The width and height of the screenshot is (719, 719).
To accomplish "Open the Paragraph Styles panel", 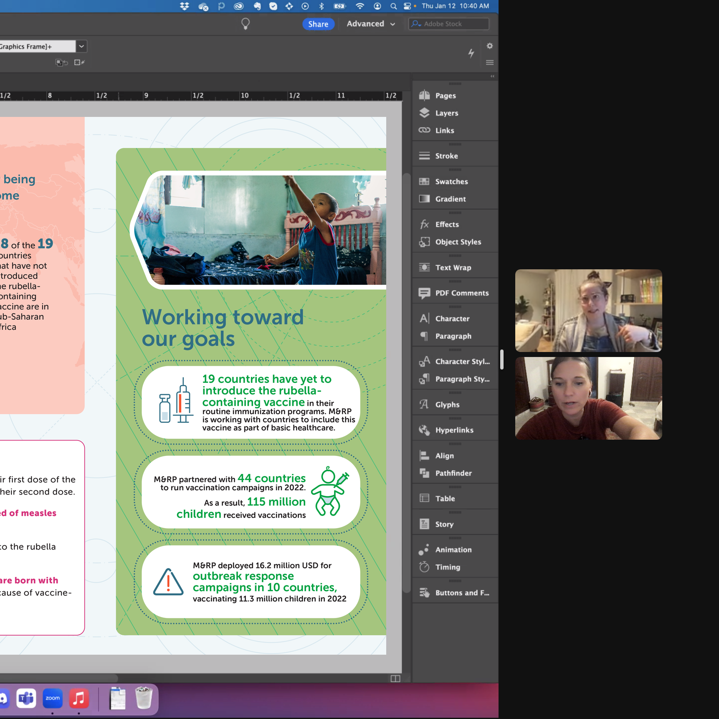I will [455, 379].
